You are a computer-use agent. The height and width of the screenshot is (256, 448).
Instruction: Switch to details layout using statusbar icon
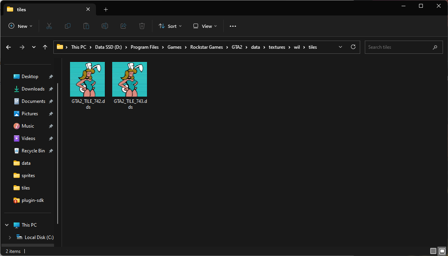point(433,251)
